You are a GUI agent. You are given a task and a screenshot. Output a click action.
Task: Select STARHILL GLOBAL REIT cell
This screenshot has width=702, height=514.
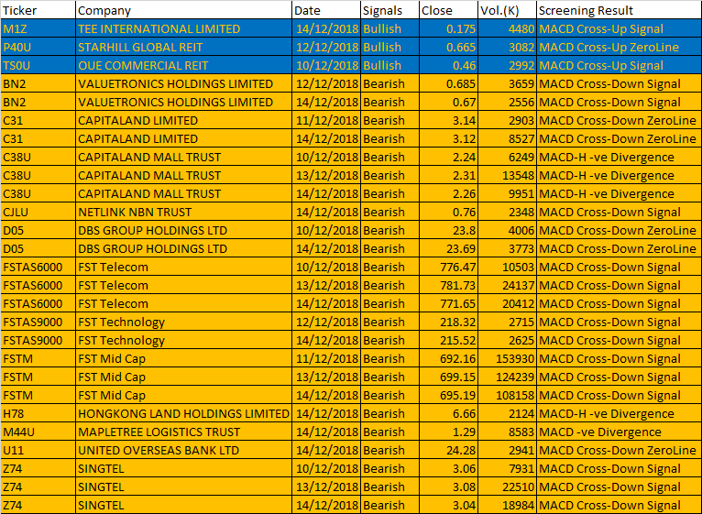[183, 47]
